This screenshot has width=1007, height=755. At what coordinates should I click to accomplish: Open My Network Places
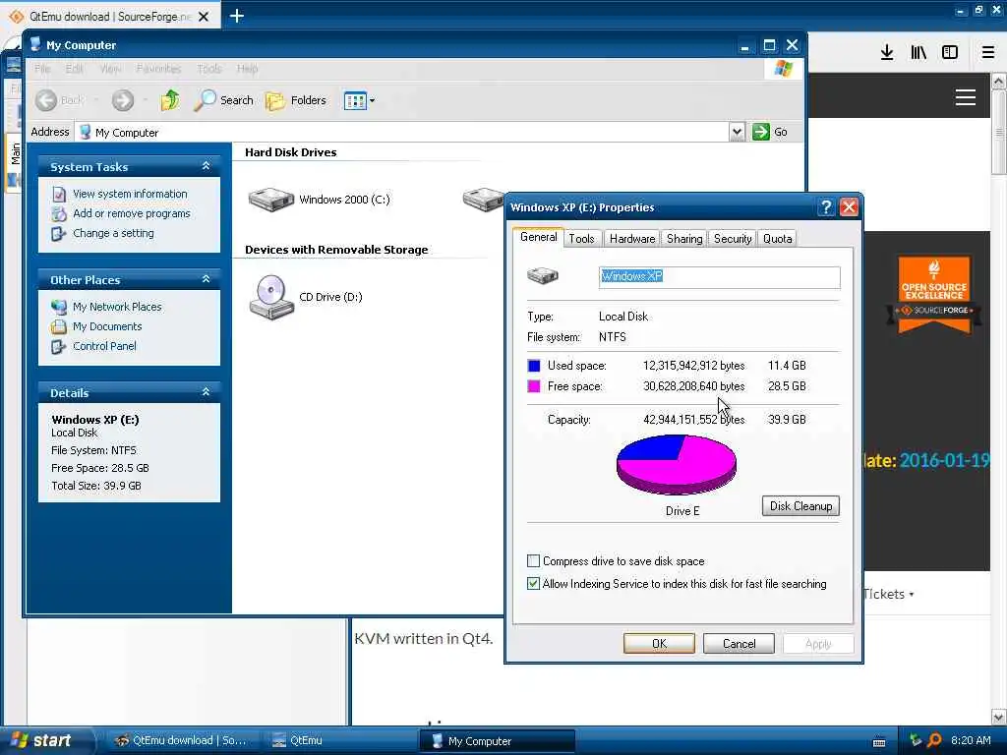tap(117, 307)
